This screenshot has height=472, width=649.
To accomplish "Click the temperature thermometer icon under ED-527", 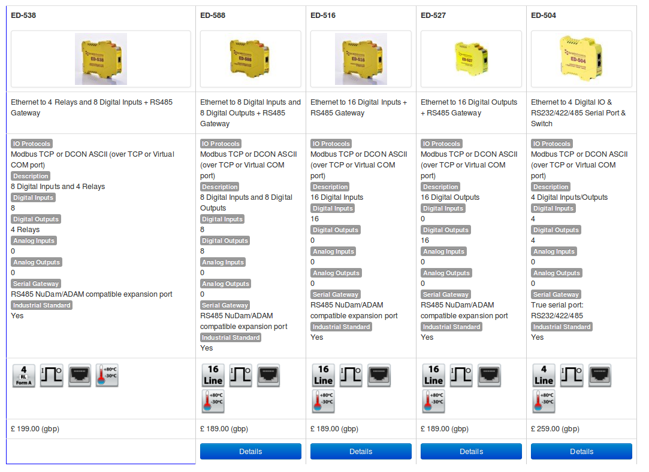I will [x=433, y=401].
